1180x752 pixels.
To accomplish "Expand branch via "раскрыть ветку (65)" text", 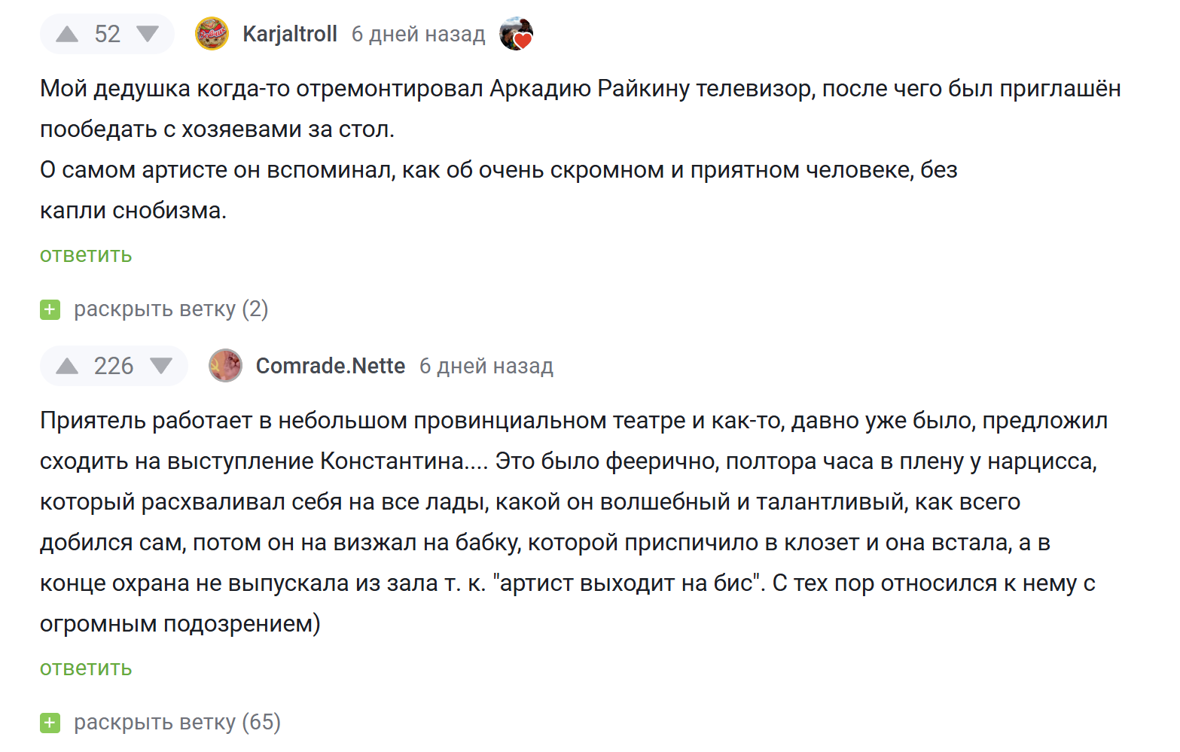I will pyautogui.click(x=177, y=723).
